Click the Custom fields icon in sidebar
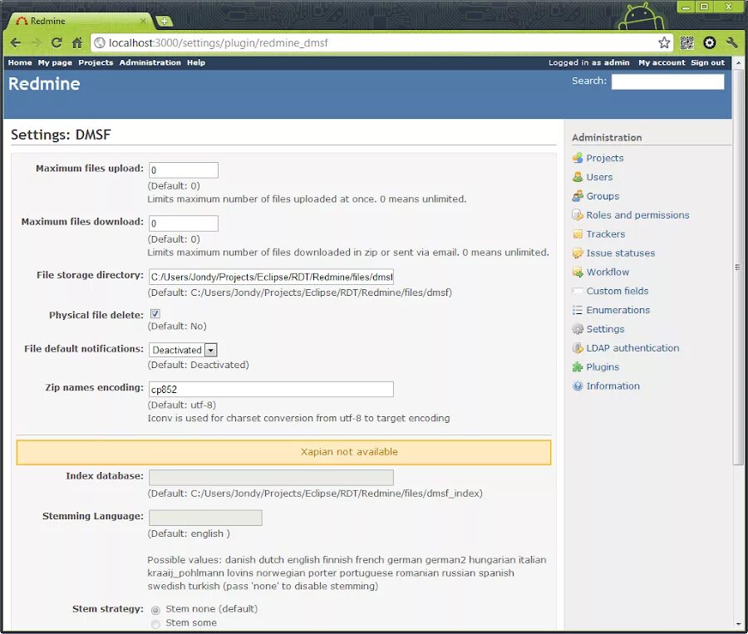 tap(578, 291)
